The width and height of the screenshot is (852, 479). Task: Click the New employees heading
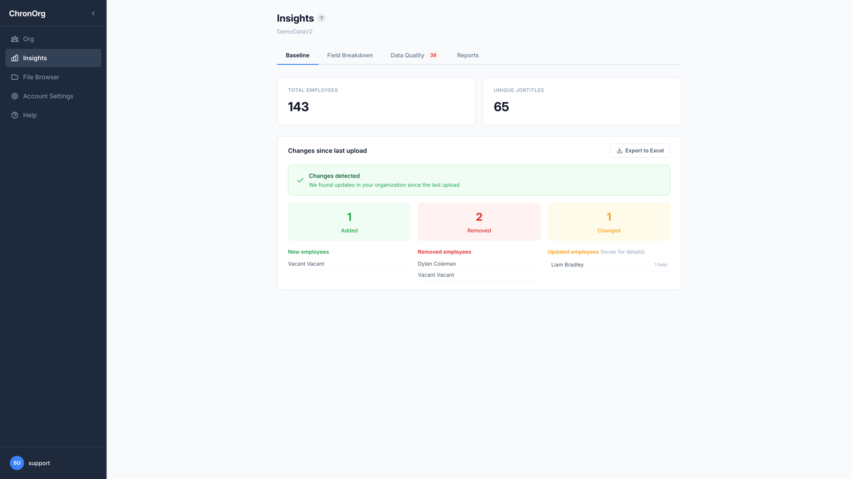pyautogui.click(x=308, y=252)
